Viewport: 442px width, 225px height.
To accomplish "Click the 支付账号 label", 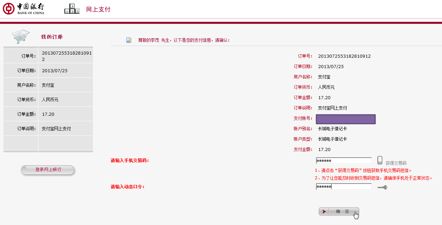I will tap(303, 119).
